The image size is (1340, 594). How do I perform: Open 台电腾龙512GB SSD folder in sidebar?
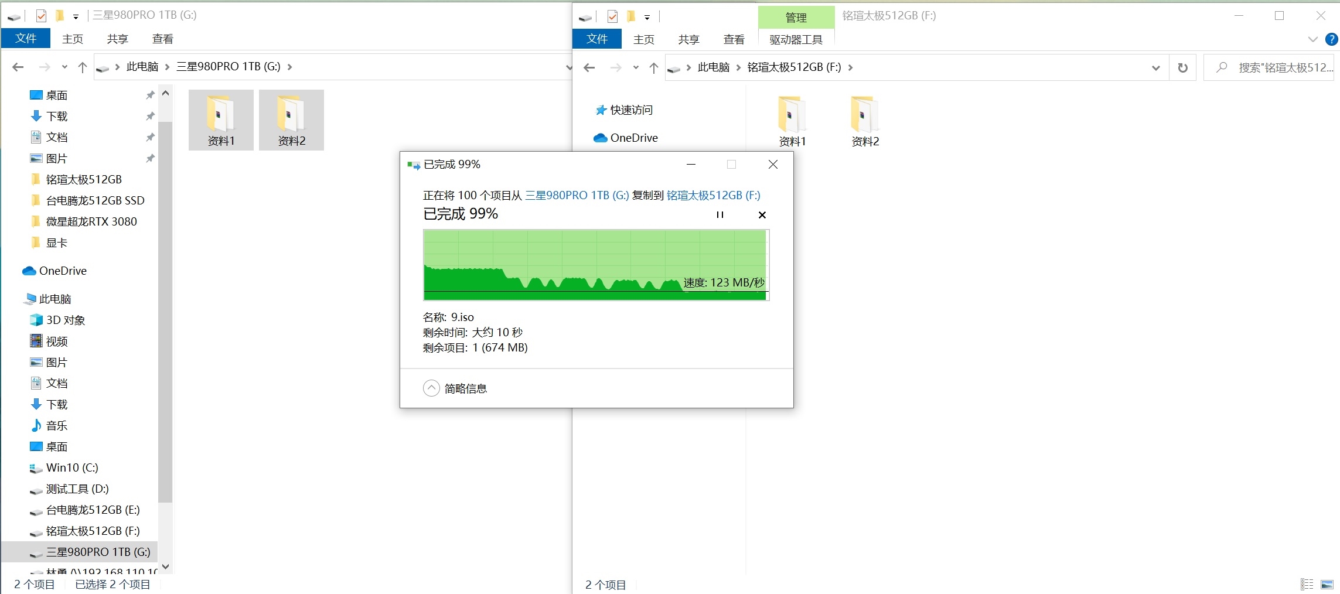click(x=95, y=200)
